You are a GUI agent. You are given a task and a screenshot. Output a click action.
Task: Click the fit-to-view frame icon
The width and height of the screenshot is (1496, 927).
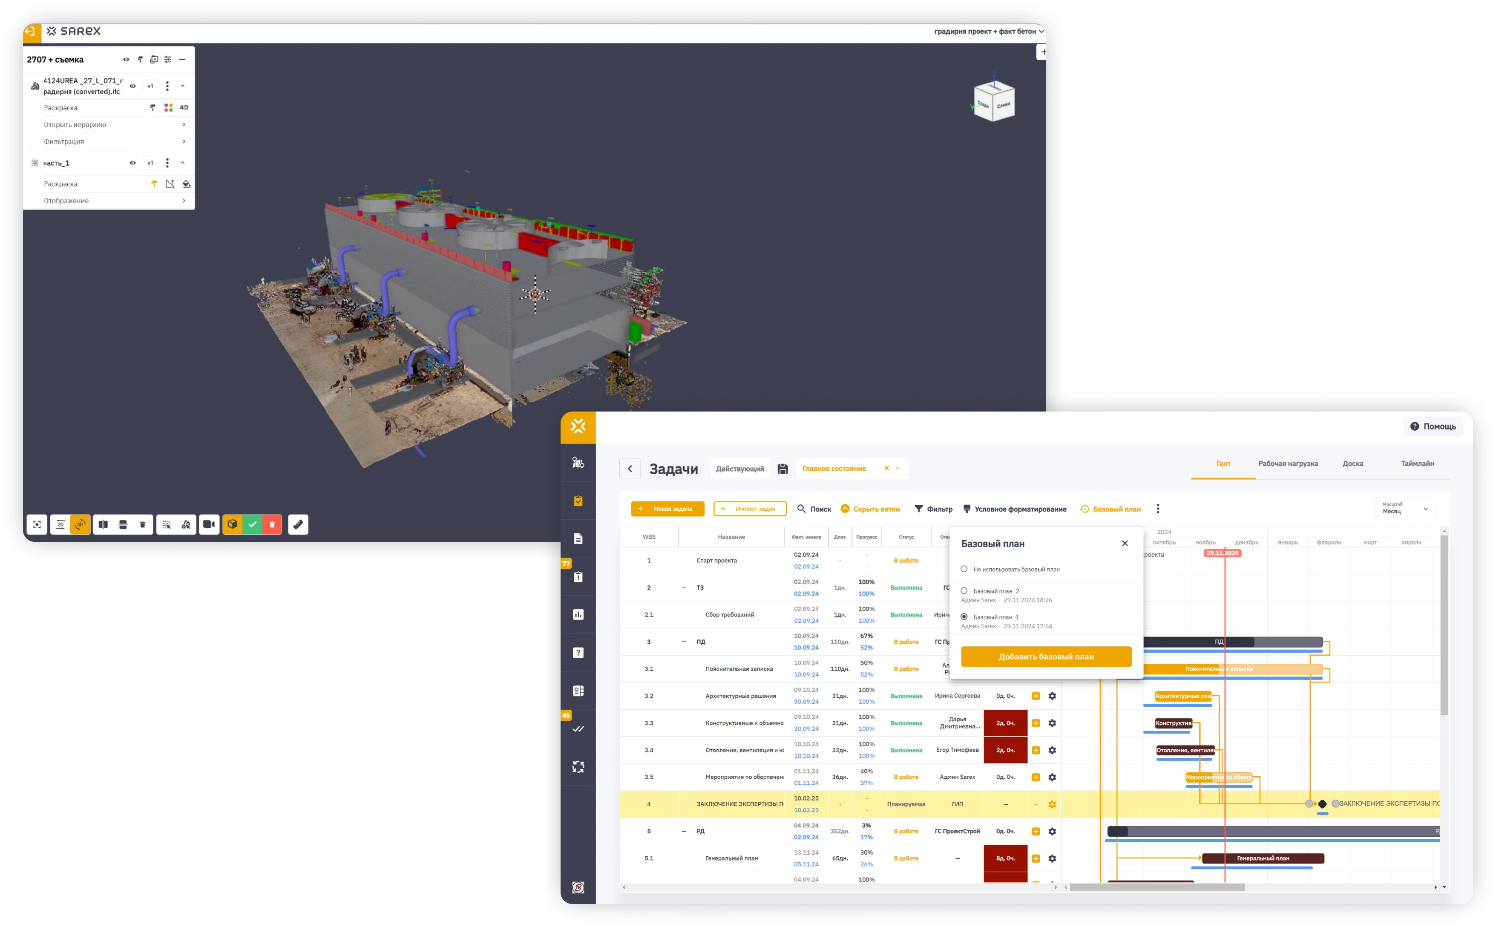37,524
